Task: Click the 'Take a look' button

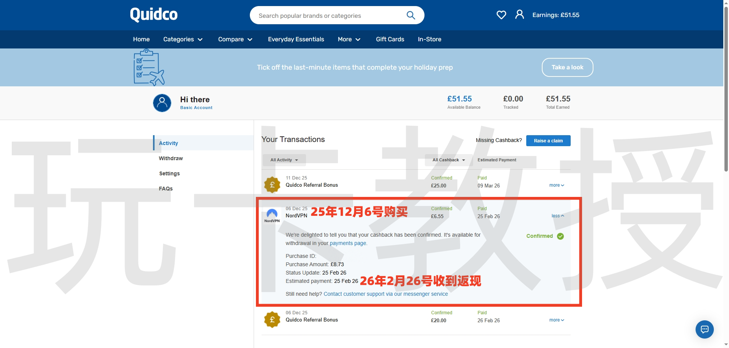Action: (x=567, y=67)
